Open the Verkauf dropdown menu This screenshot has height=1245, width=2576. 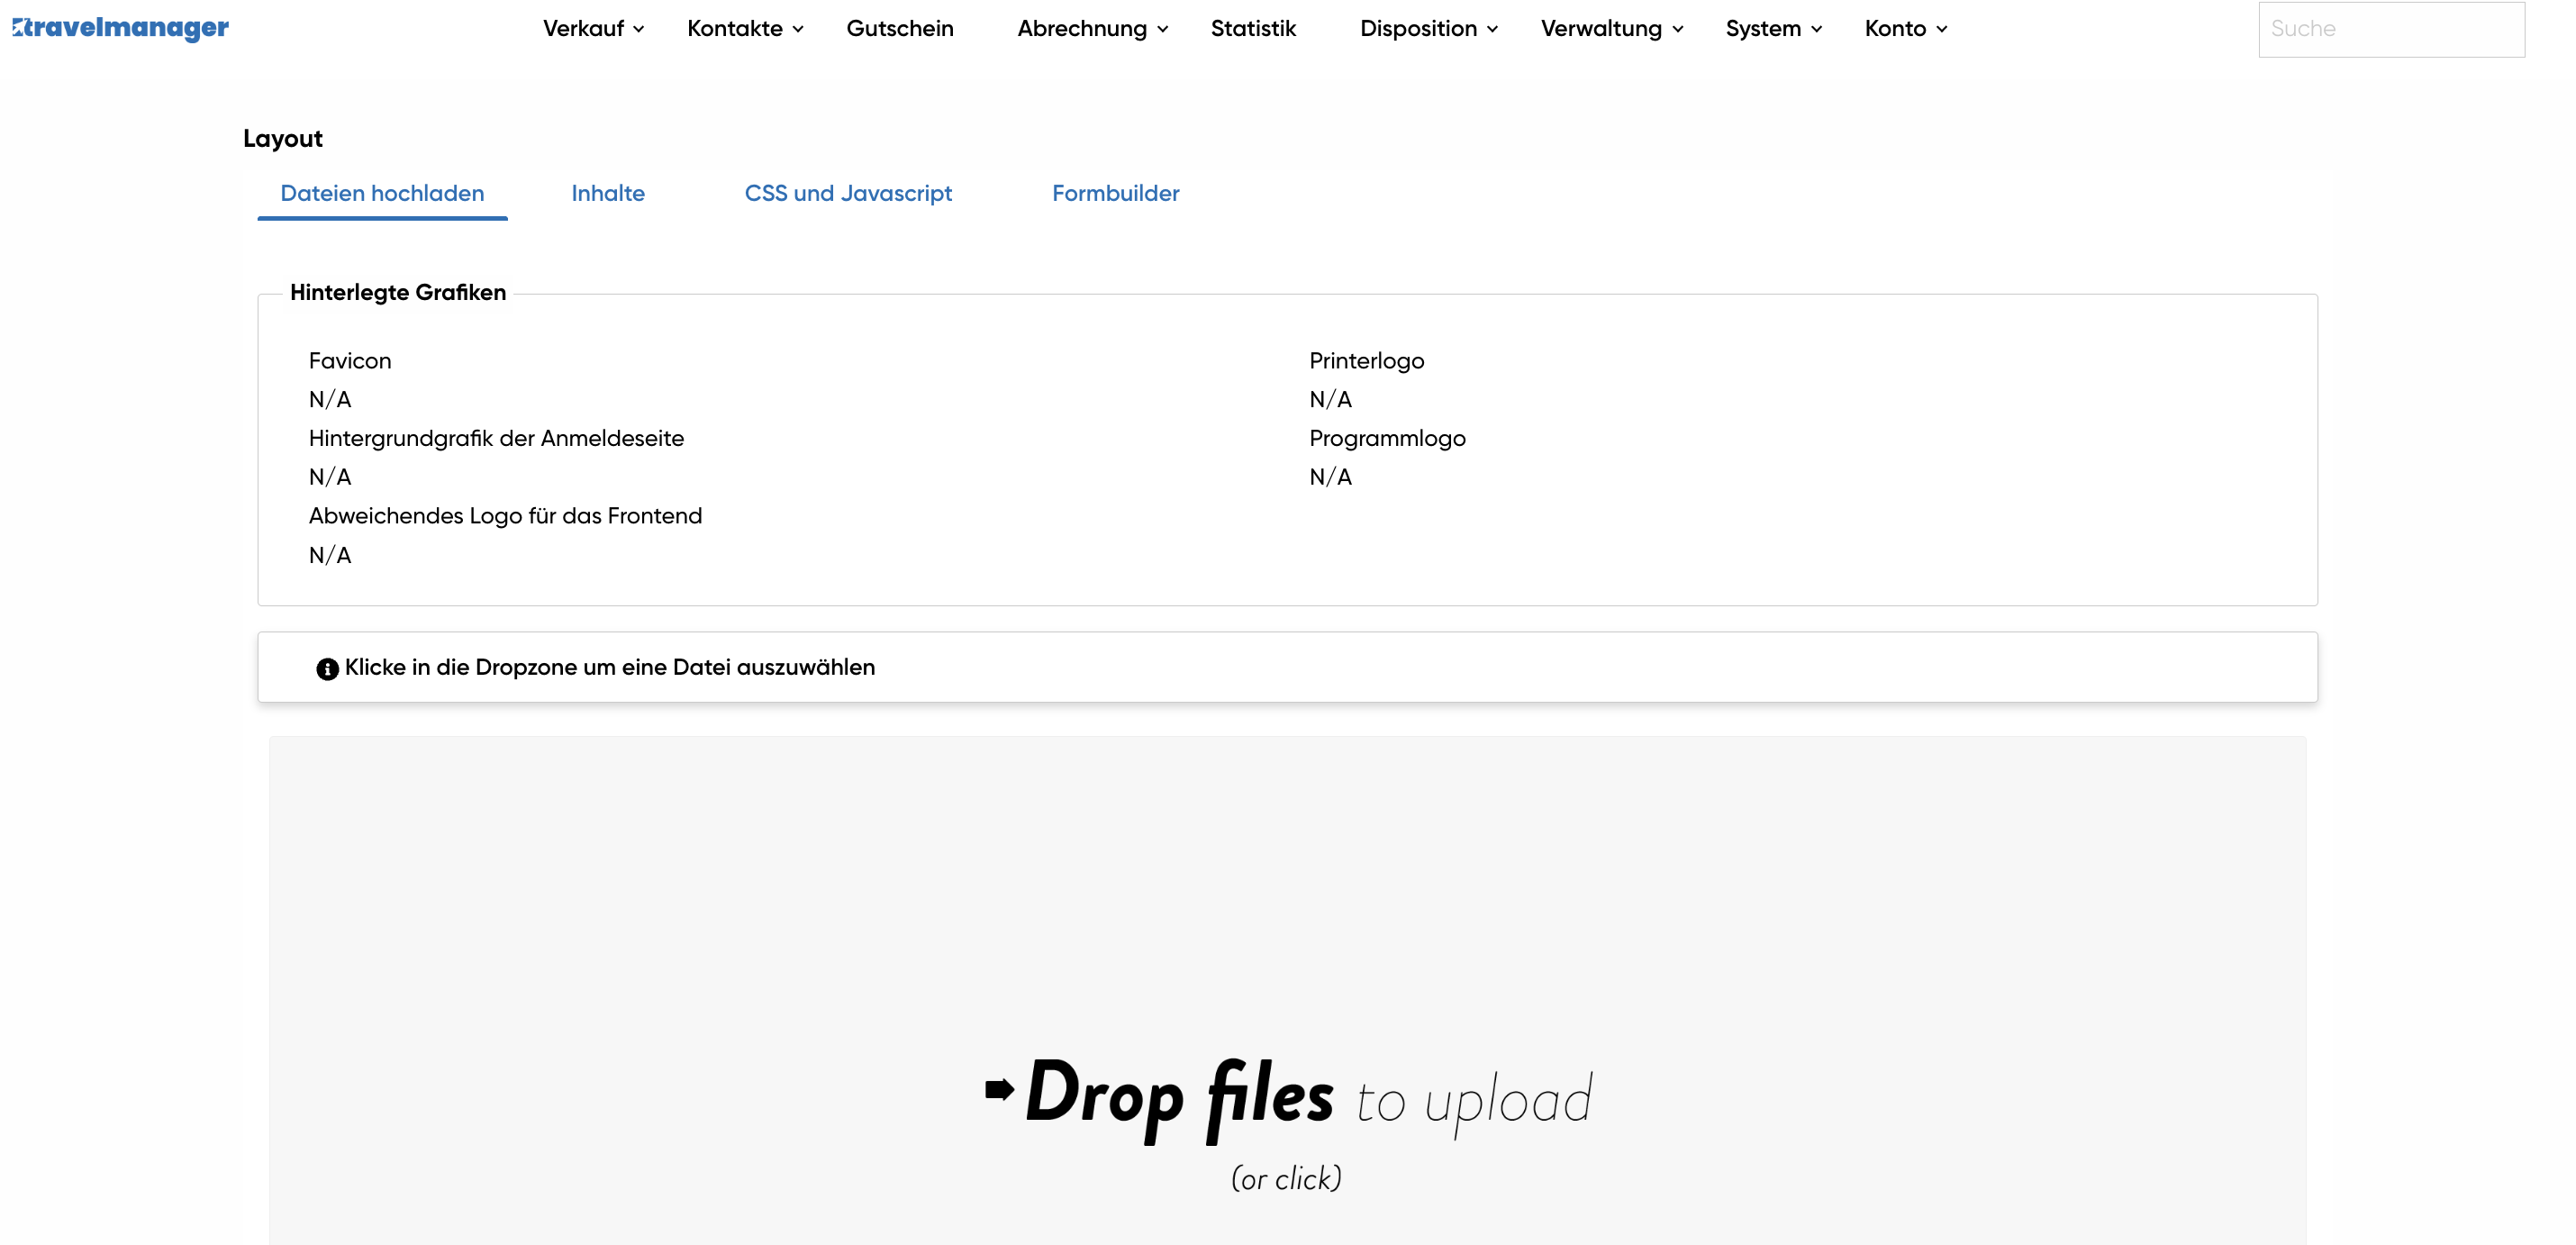(x=593, y=29)
